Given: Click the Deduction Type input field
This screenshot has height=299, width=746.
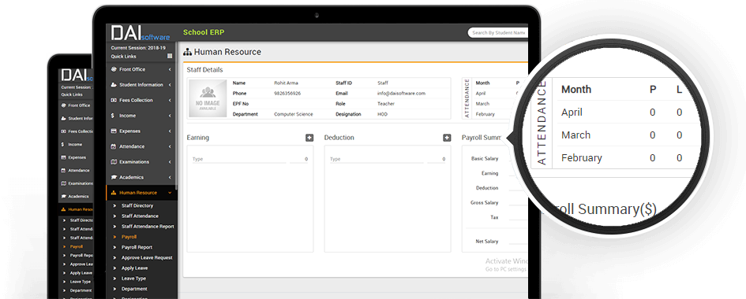Looking at the screenshot, I should 377,159.
